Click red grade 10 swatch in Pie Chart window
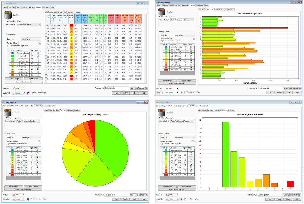Viewport: 304px width, 204px height. point(12,175)
